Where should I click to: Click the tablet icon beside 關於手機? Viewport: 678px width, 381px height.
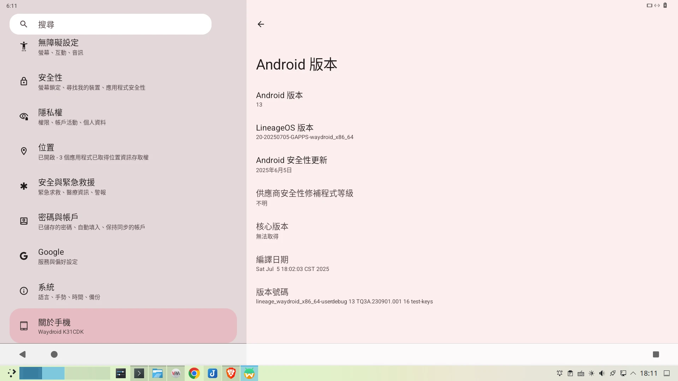click(24, 326)
